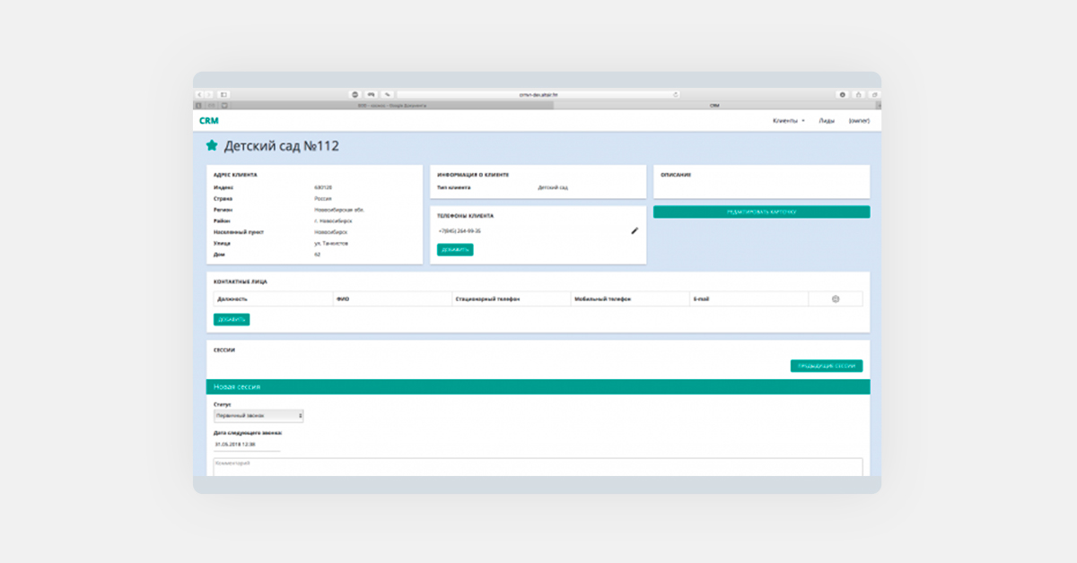
Task: Click the (owner) user menu
Action: (x=859, y=120)
